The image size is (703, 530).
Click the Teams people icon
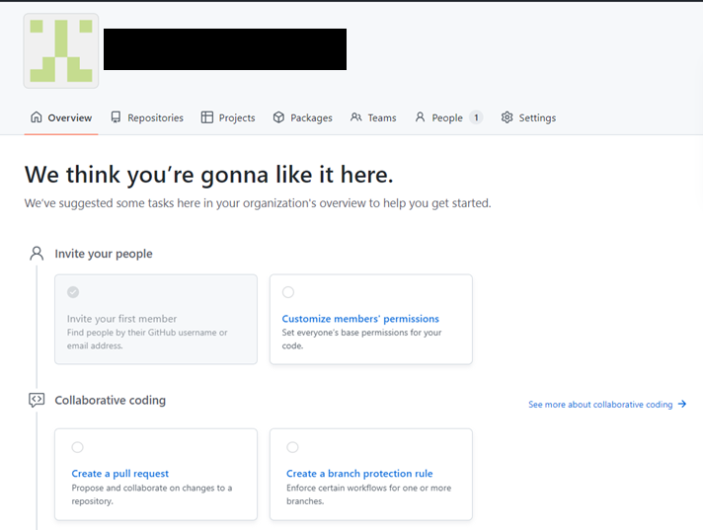click(x=356, y=117)
